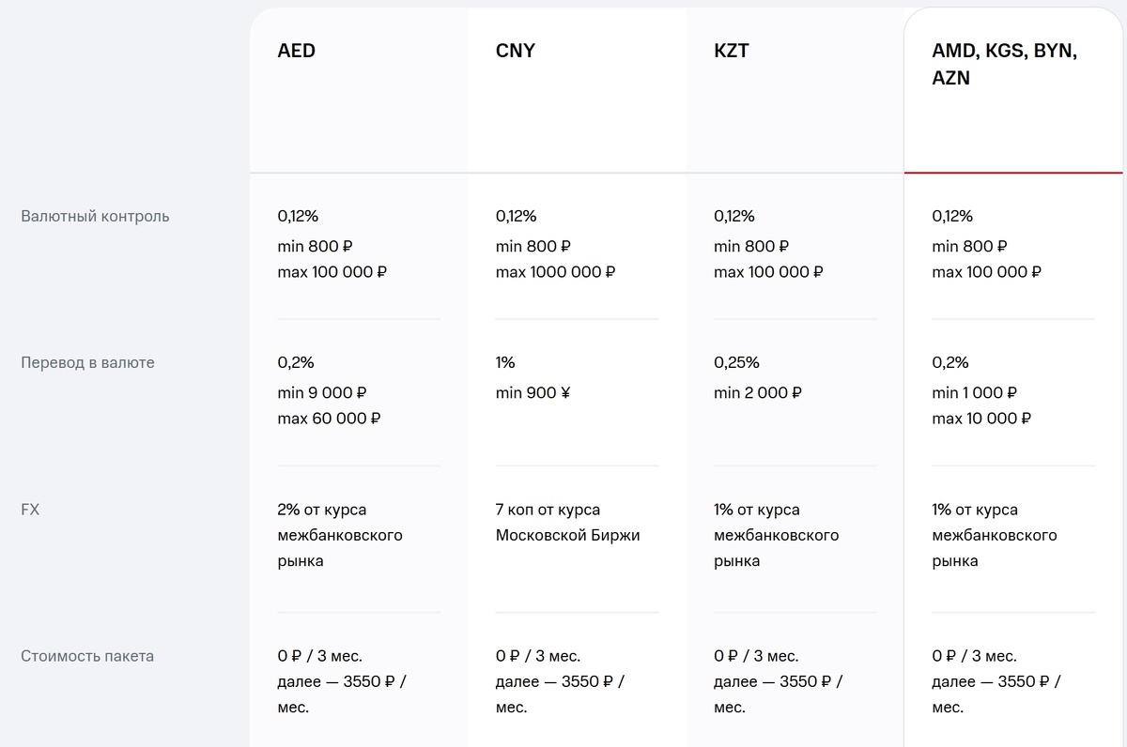Screen dimensions: 1127x747
Task: Select the KZT column header
Action: pos(732,52)
